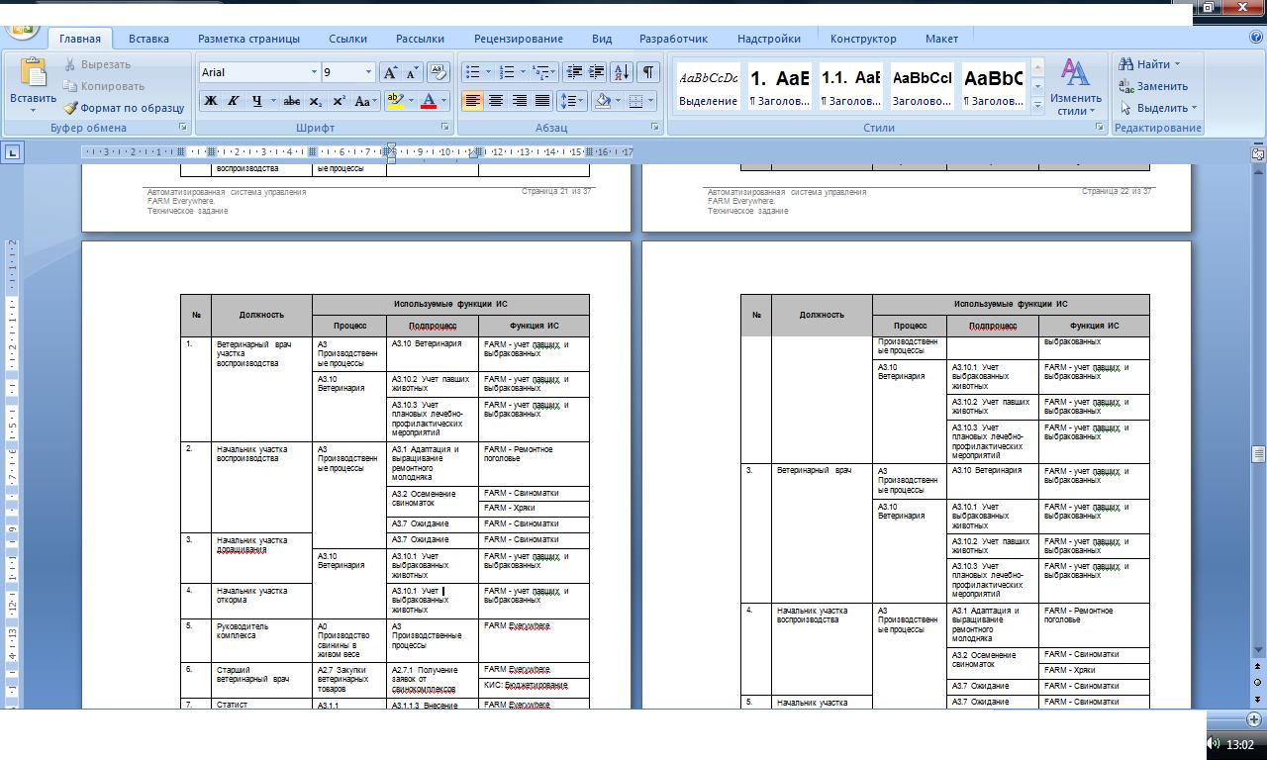Click the vertical scrollbar thumb

[x=1258, y=454]
